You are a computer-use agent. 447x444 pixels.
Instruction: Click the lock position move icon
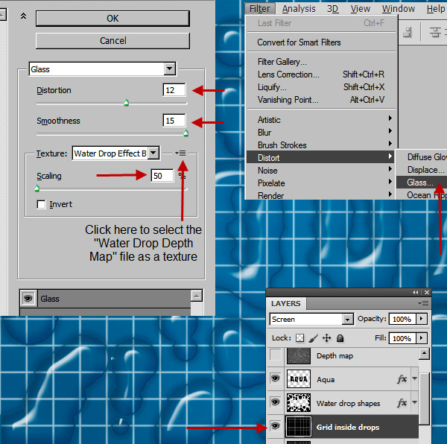tap(326, 338)
